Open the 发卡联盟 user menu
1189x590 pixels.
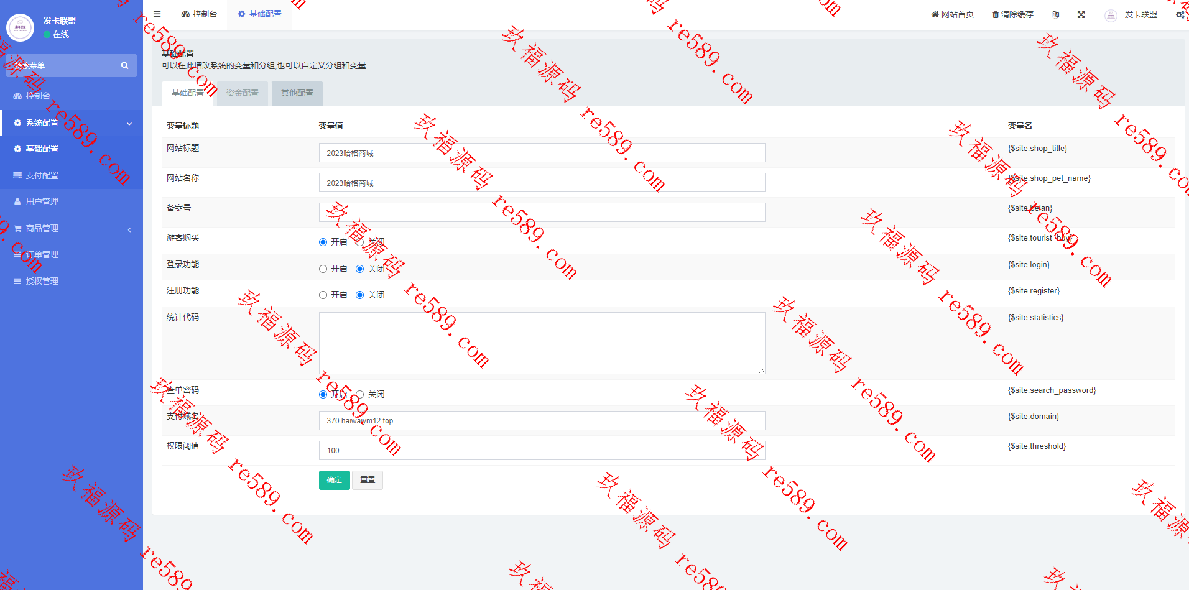pyautogui.click(x=1131, y=14)
